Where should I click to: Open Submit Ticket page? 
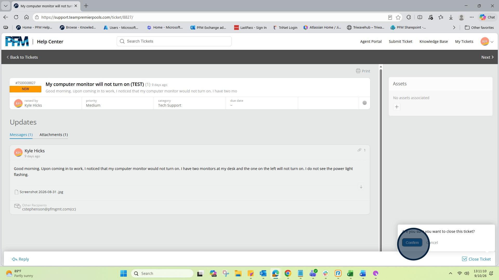pos(400,42)
